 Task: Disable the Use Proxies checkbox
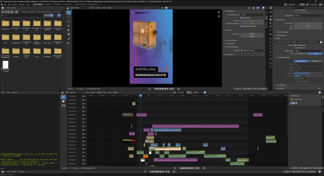[241, 18]
